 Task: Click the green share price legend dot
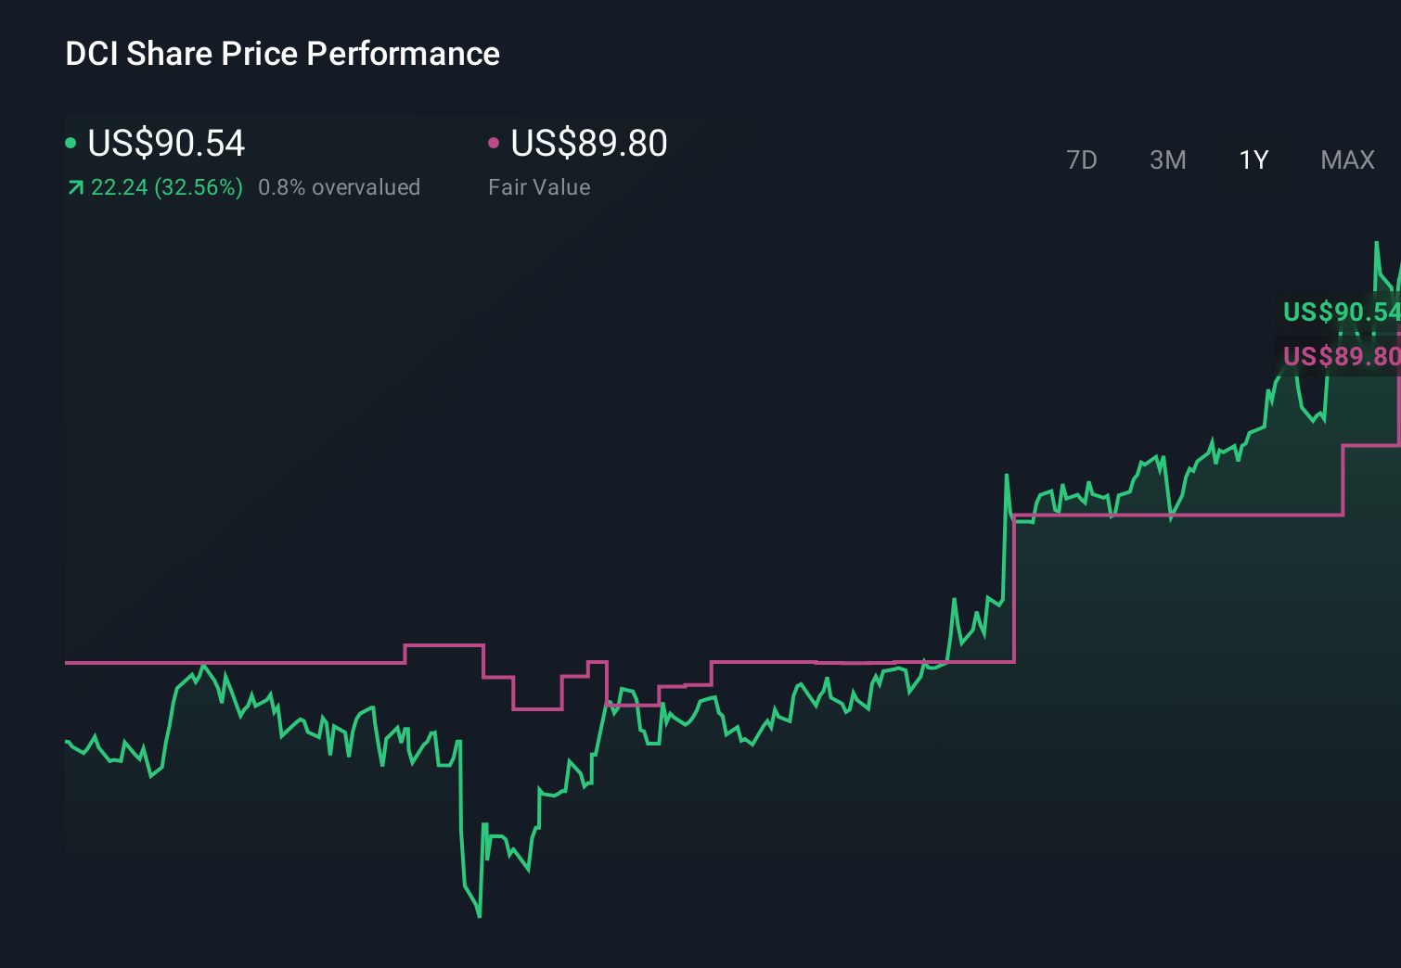pyautogui.click(x=71, y=142)
